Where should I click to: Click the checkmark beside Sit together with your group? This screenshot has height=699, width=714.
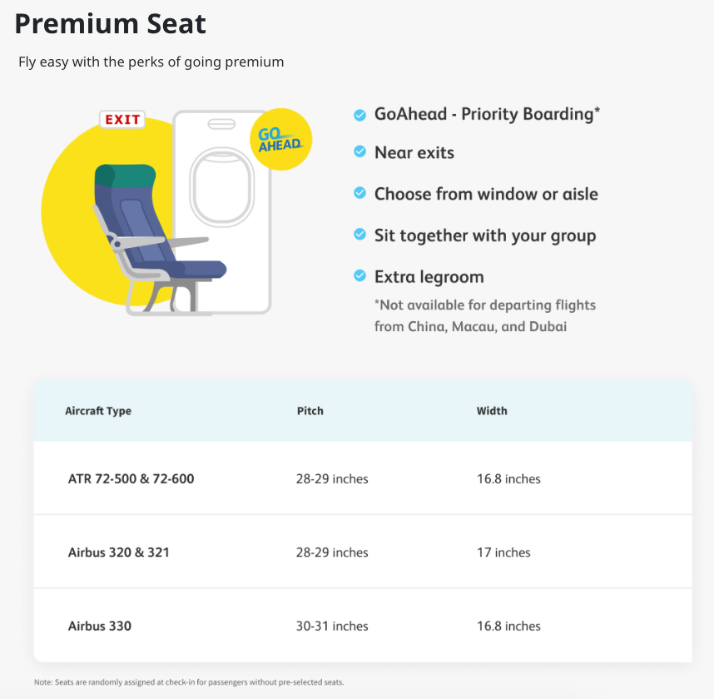359,235
